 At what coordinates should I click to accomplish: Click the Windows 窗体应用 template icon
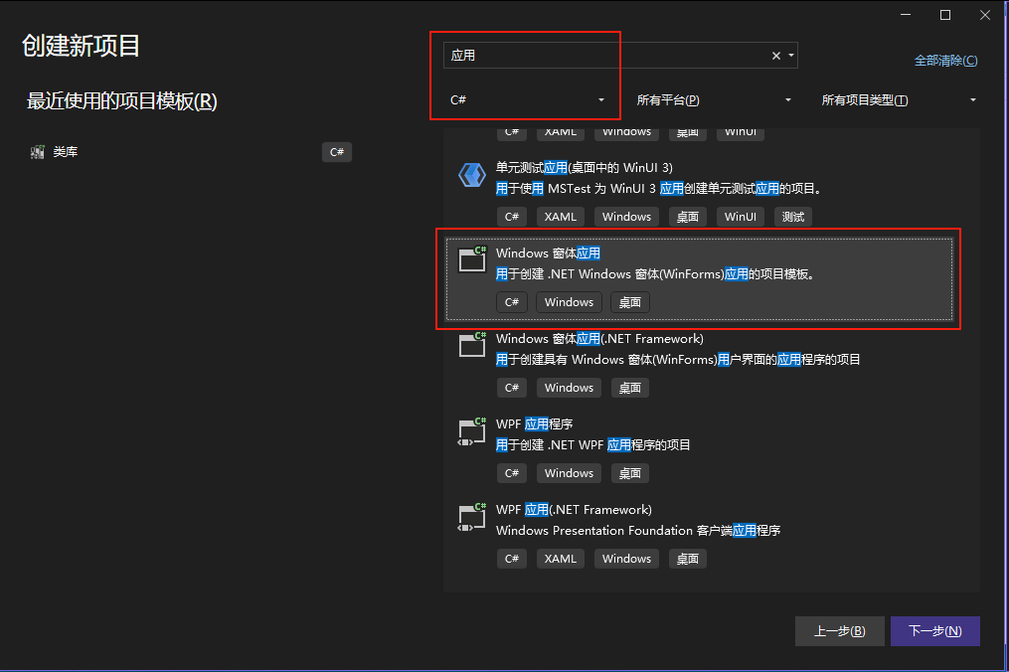(471, 259)
